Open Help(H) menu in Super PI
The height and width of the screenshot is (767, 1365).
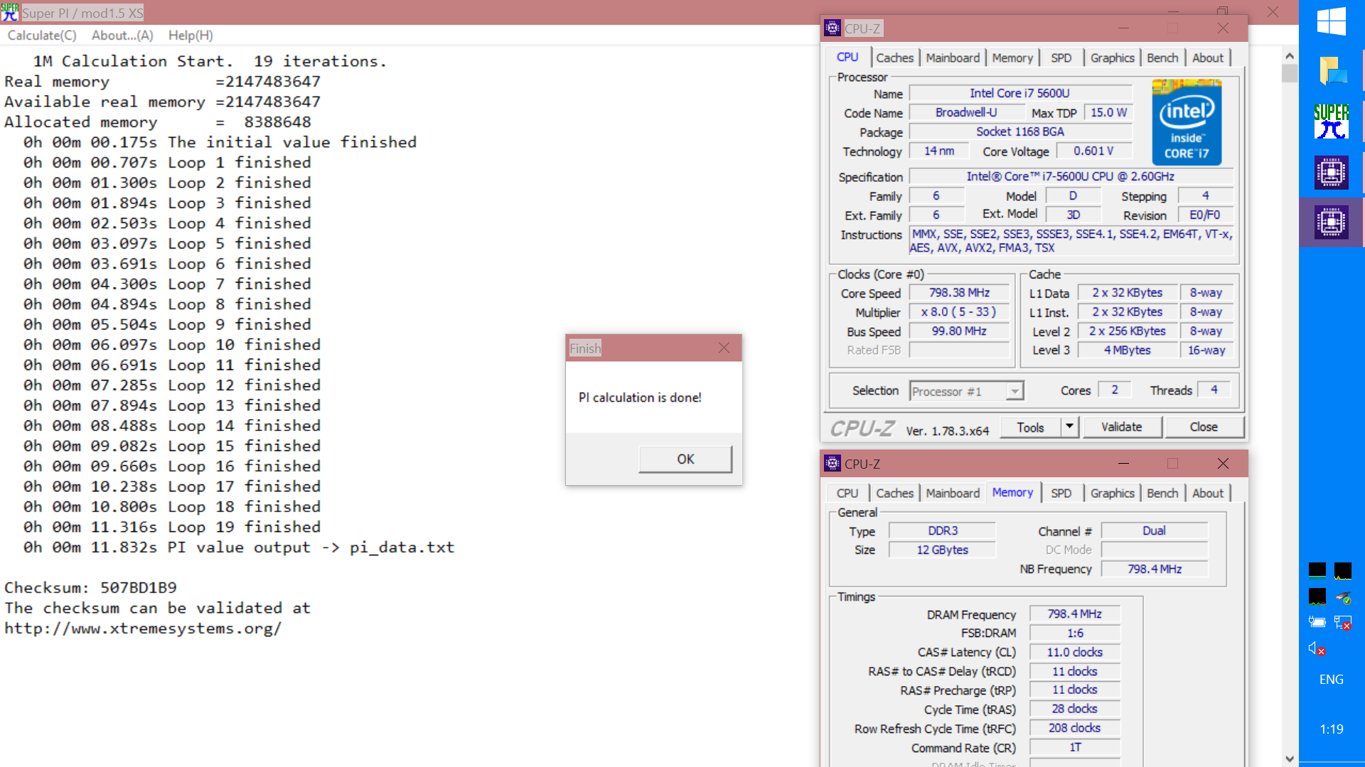pos(191,36)
